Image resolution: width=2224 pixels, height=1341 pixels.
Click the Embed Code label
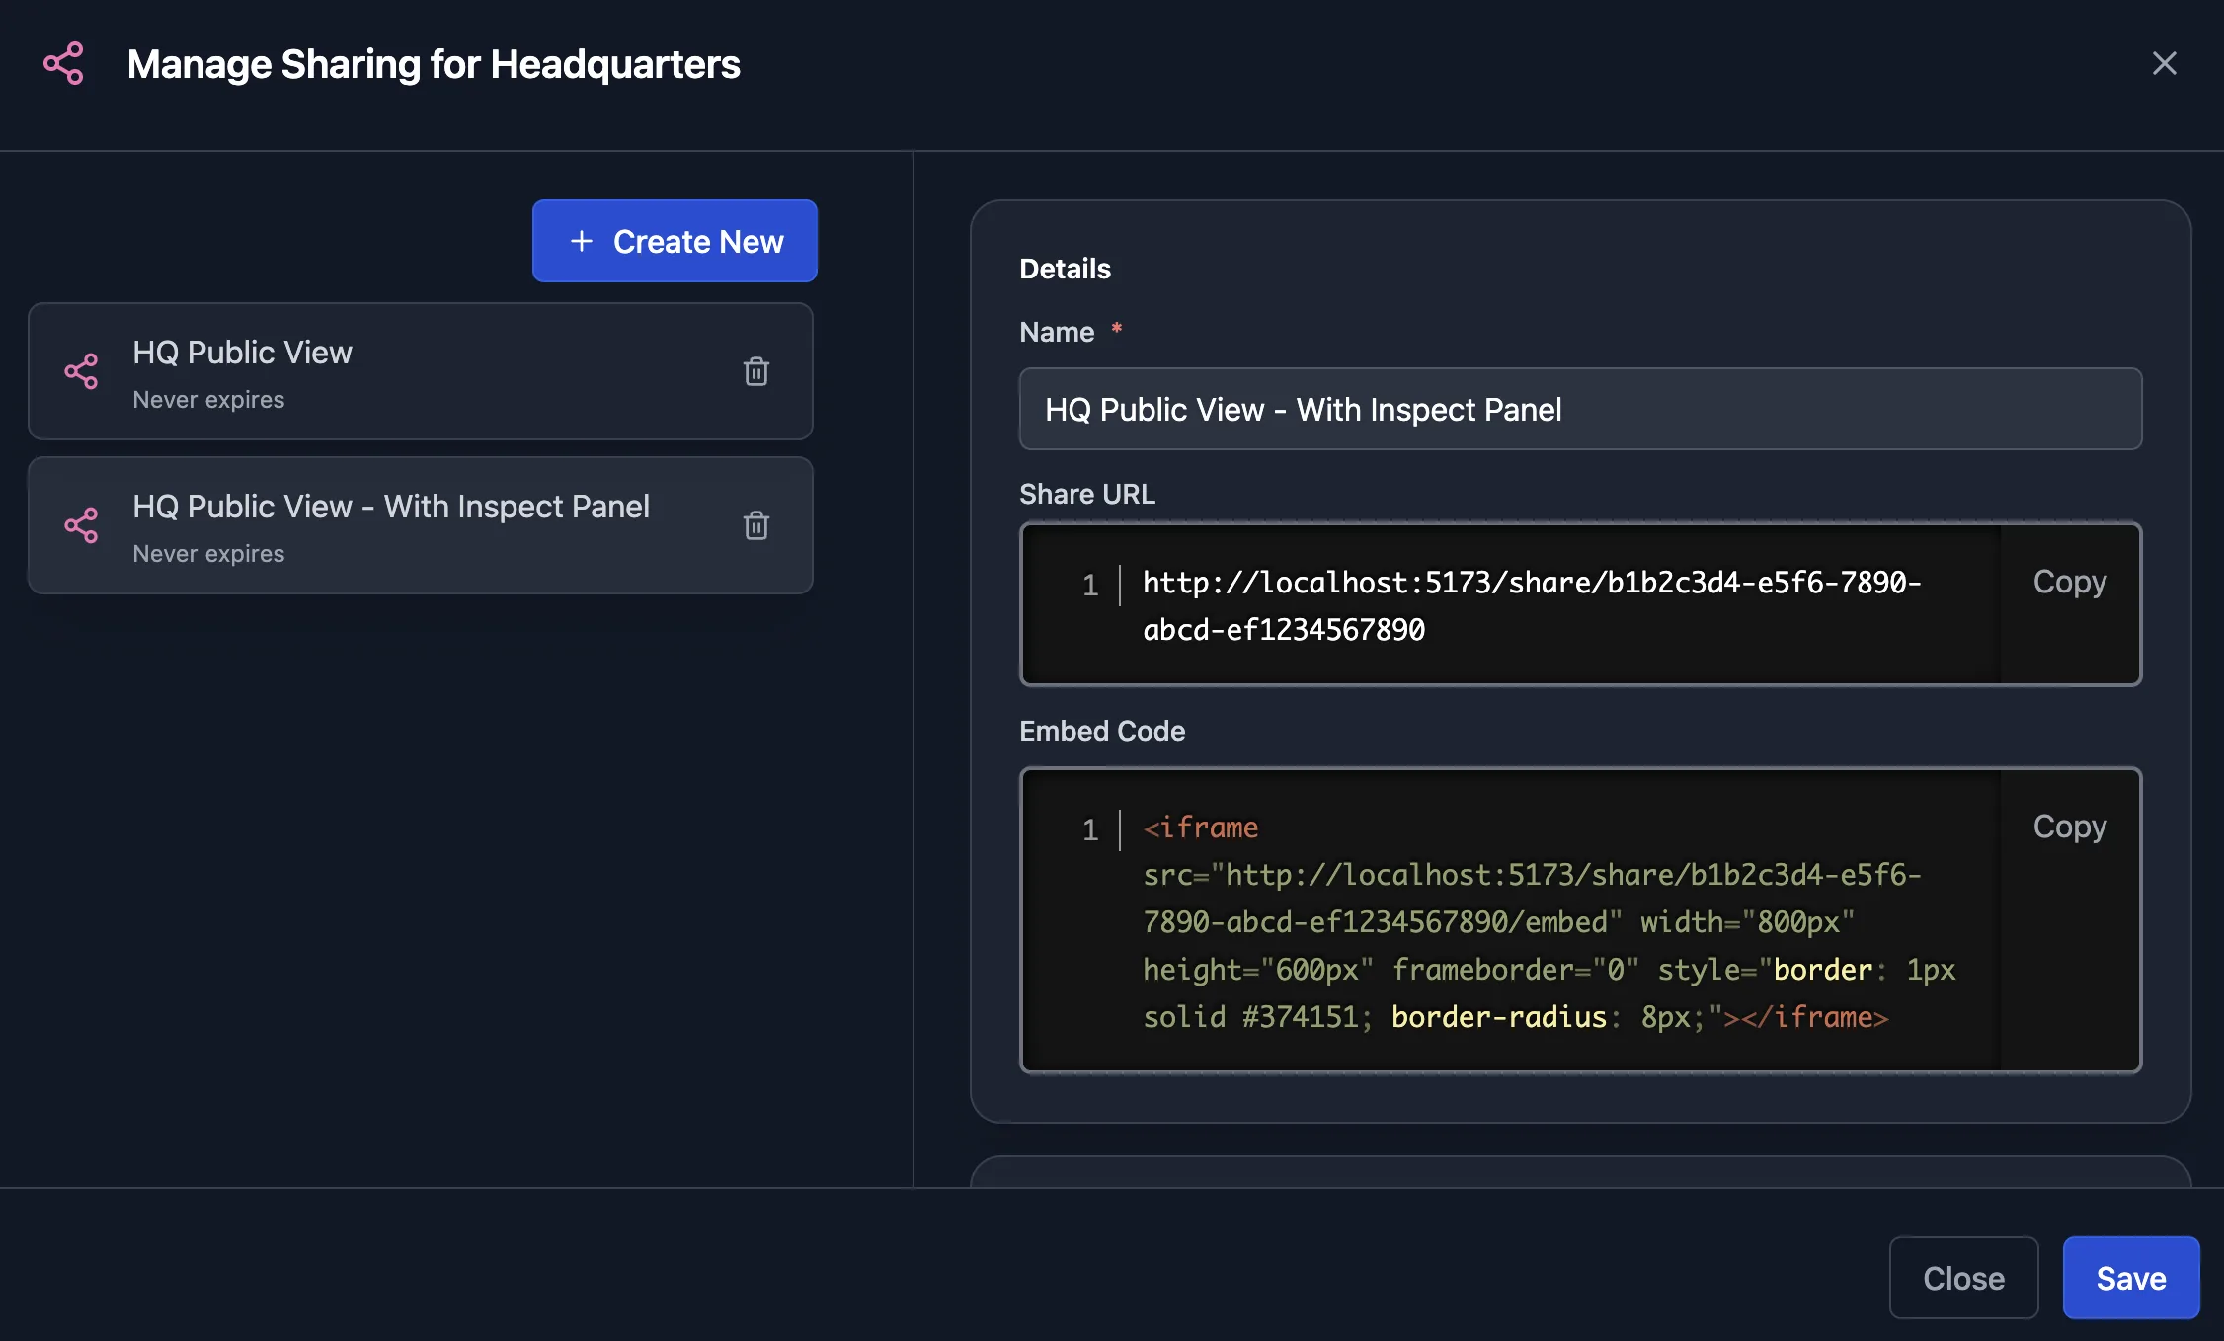(x=1102, y=731)
